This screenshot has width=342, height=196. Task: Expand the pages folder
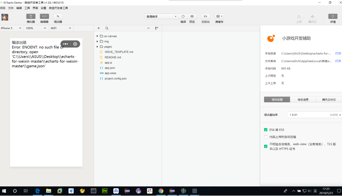point(97,47)
